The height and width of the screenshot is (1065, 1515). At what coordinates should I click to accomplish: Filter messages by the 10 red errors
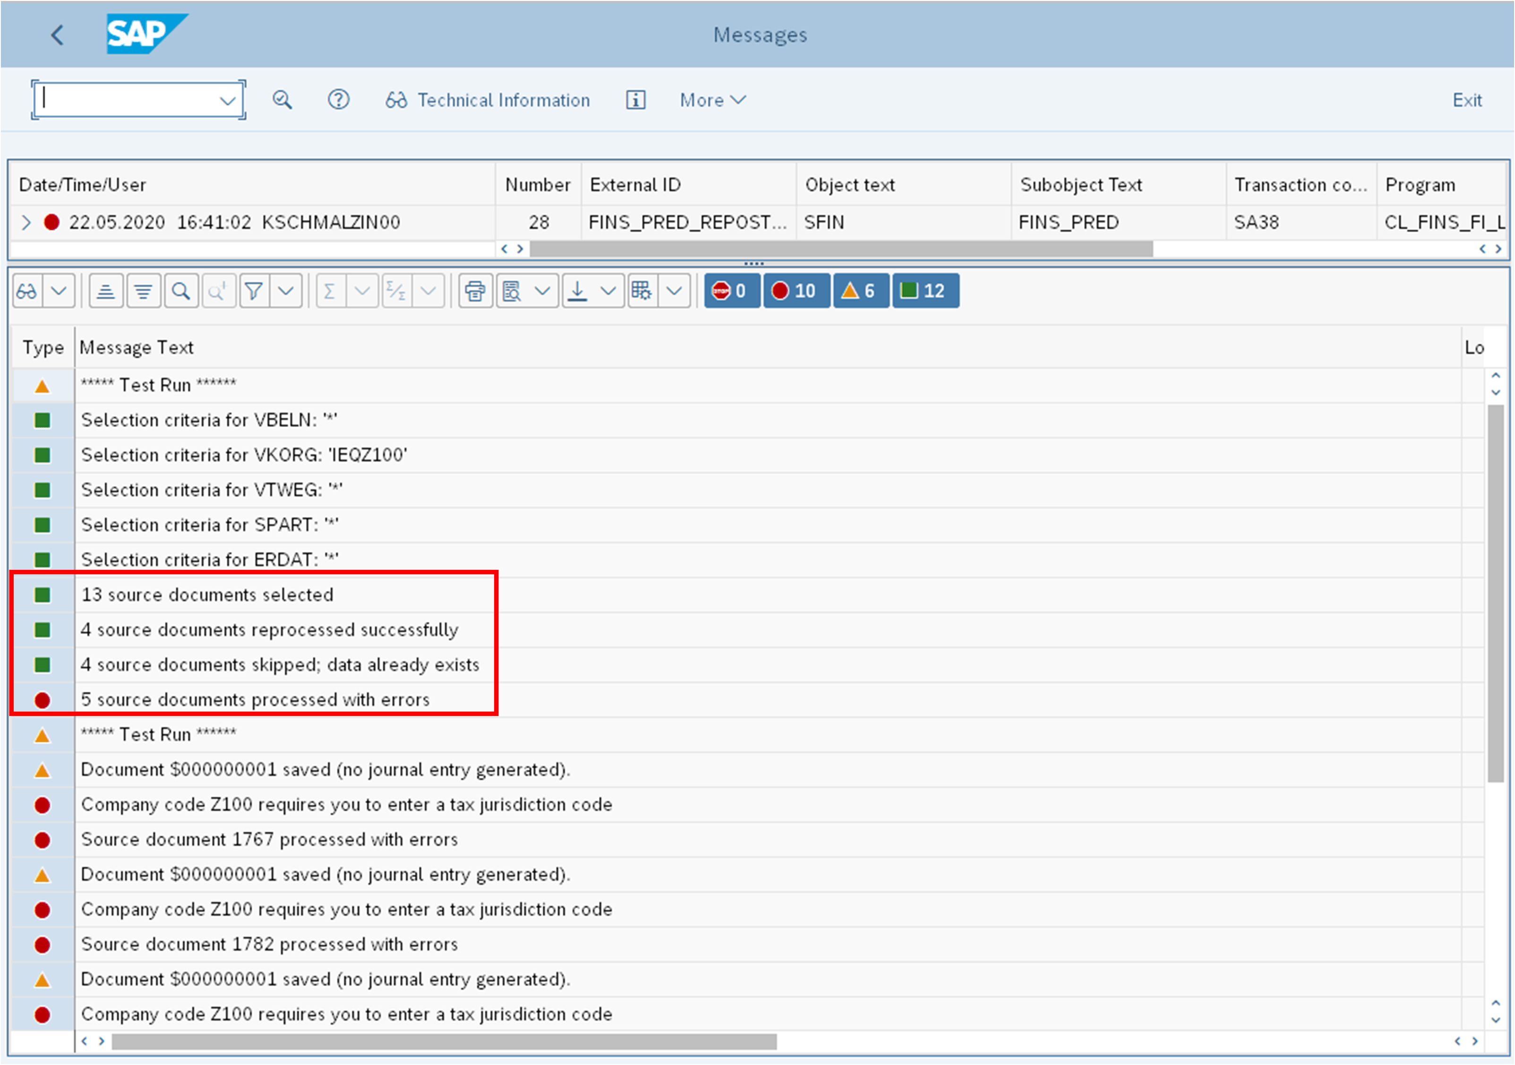pyautogui.click(x=796, y=290)
